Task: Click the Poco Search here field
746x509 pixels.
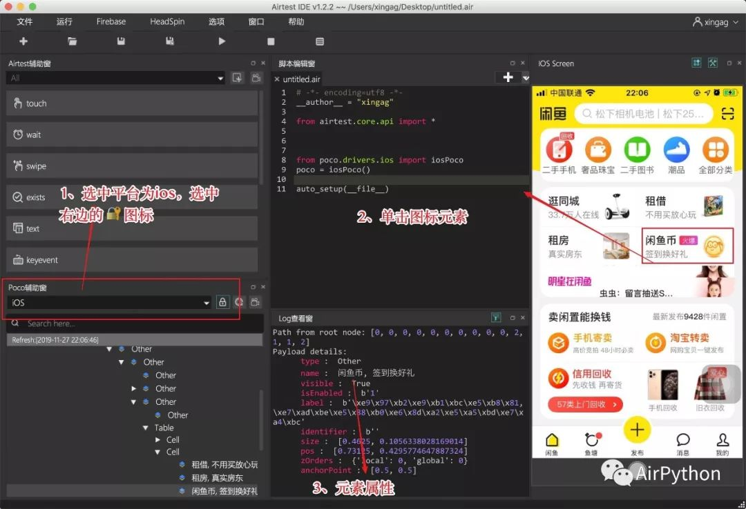Action: point(135,323)
